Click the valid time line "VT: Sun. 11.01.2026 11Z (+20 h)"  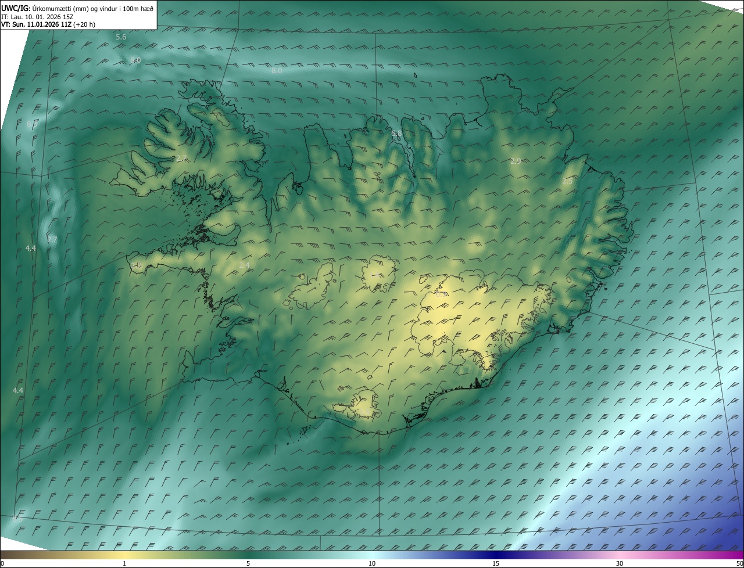point(48,25)
